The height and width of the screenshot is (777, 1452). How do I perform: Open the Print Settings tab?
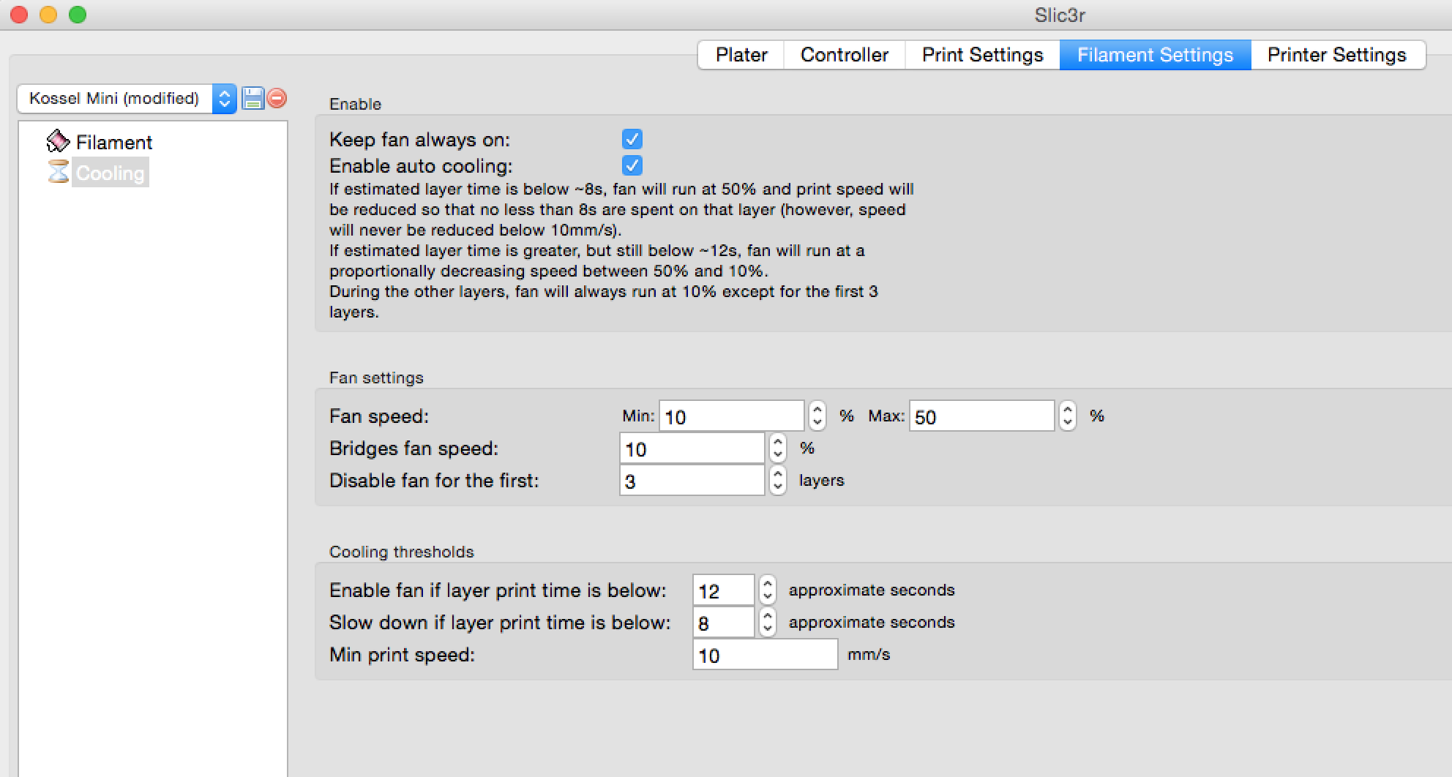click(982, 55)
